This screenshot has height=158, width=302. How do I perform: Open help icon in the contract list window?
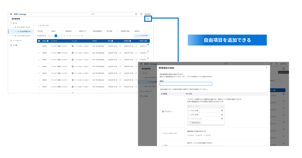141,14
